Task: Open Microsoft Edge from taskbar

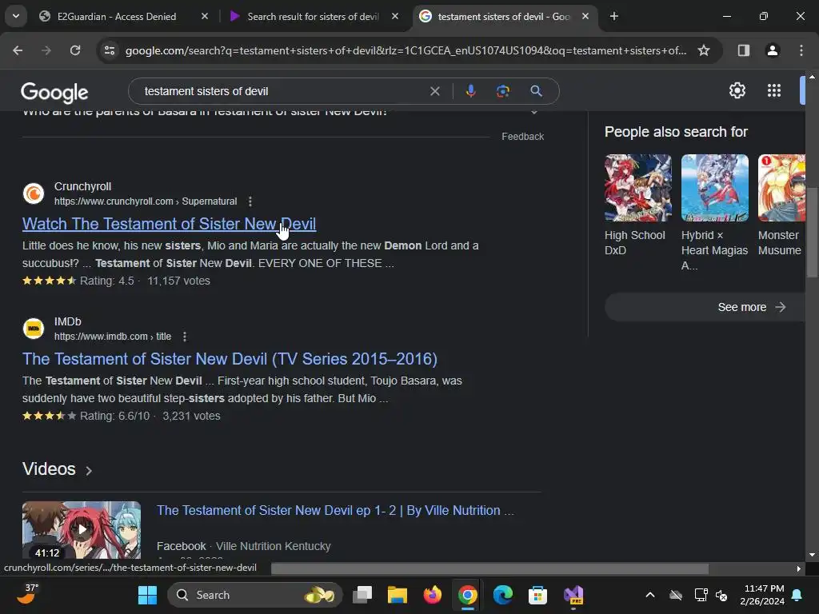Action: [502, 595]
